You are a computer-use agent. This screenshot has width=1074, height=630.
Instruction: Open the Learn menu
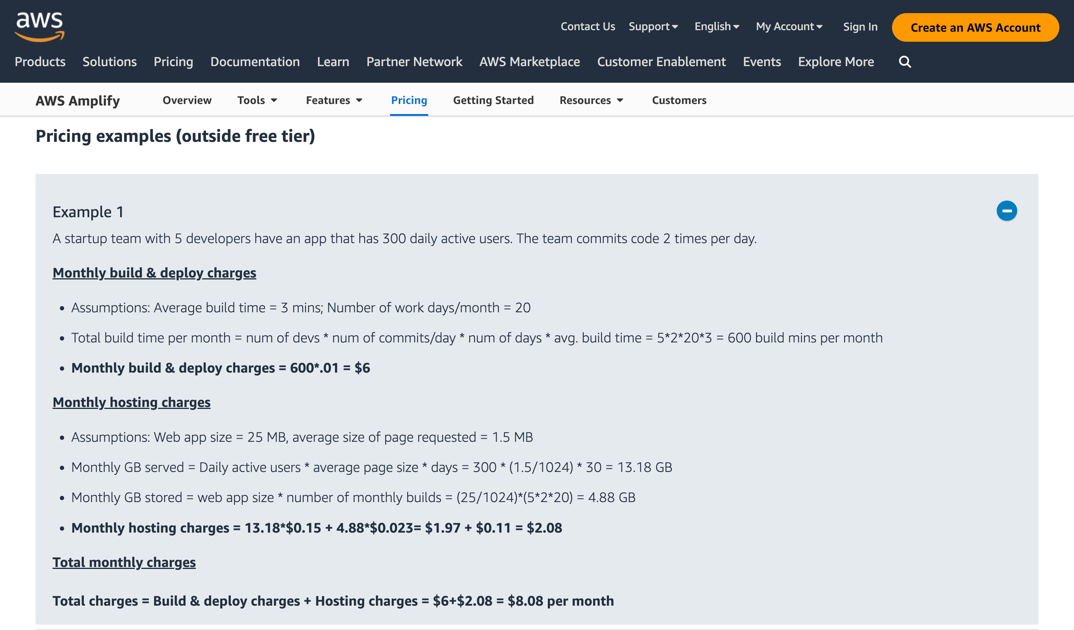coord(333,62)
